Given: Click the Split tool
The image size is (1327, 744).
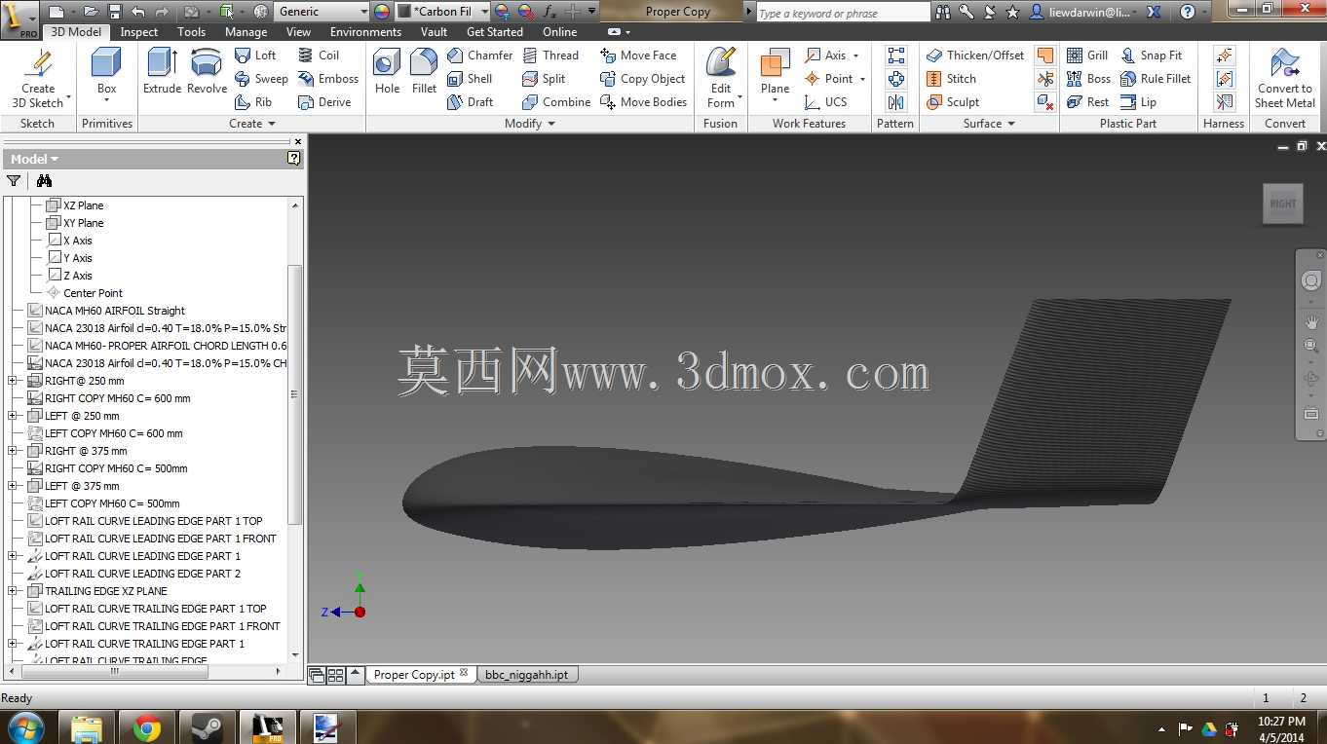Looking at the screenshot, I should pyautogui.click(x=544, y=79).
